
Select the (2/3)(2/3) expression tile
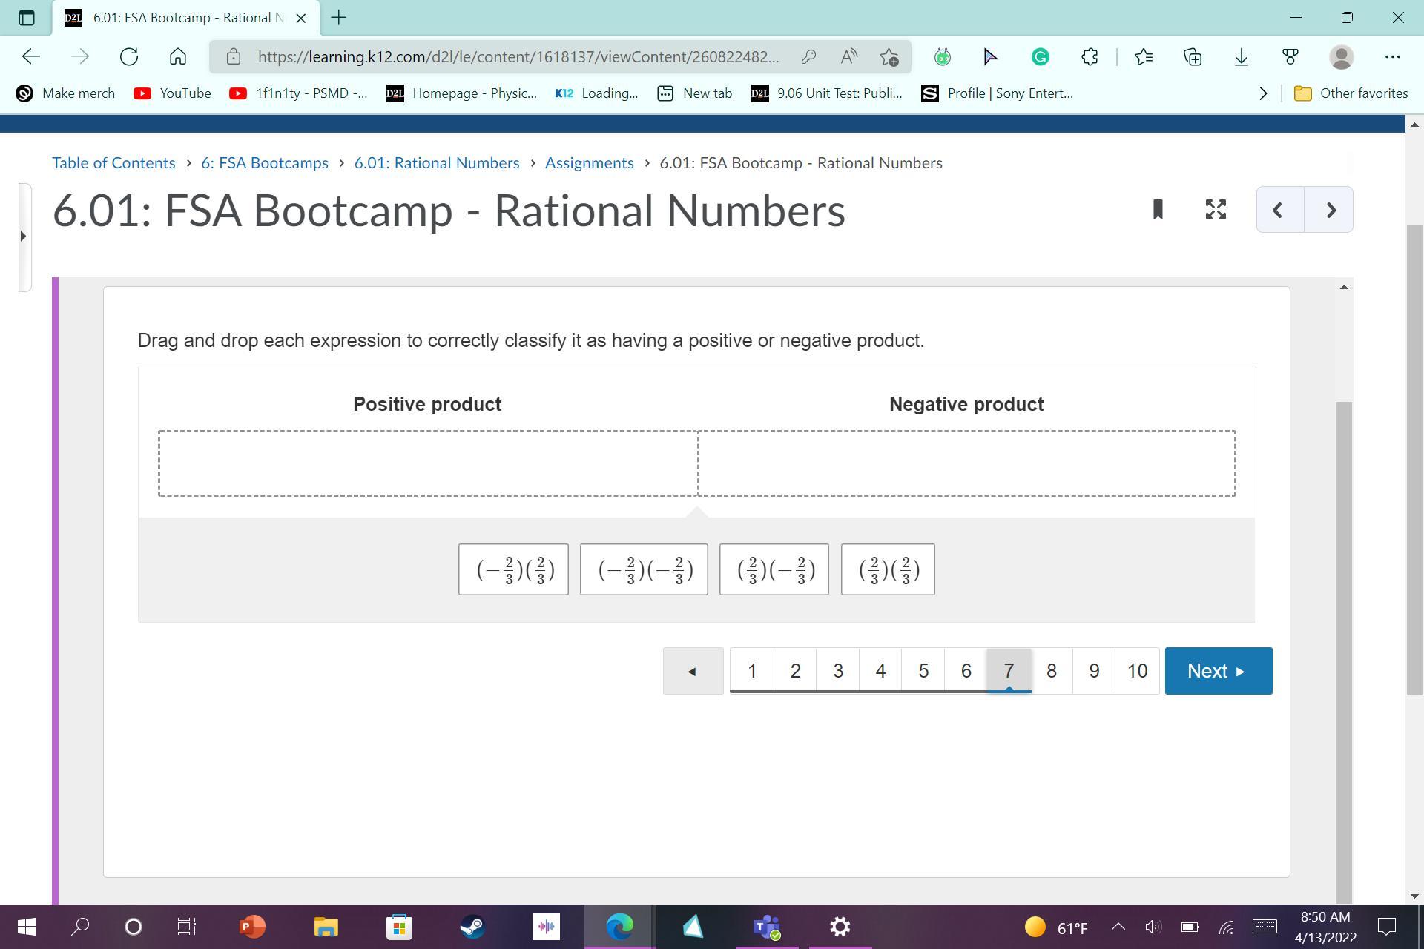(888, 569)
